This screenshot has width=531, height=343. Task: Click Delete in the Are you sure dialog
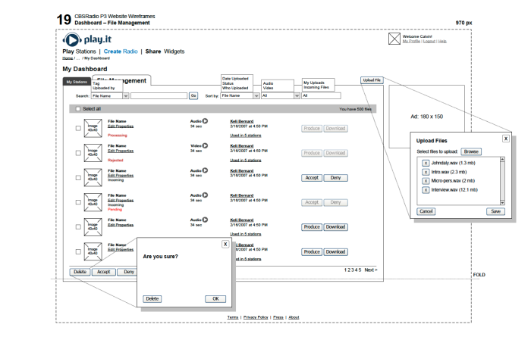pyautogui.click(x=152, y=299)
